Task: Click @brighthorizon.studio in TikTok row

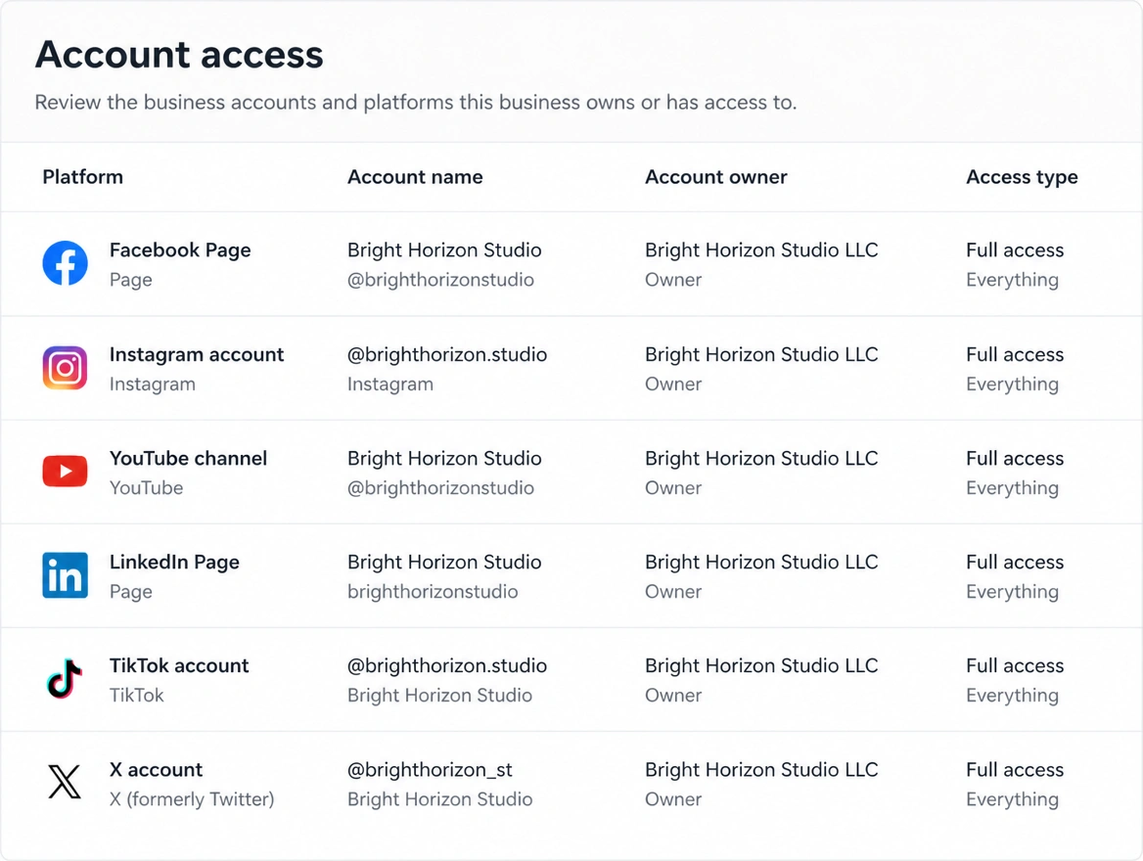Action: (x=447, y=665)
